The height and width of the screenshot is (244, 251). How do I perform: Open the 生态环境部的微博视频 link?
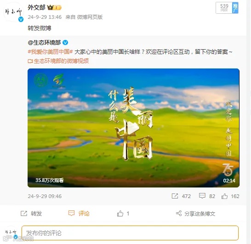coord(58,61)
